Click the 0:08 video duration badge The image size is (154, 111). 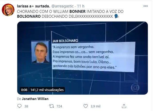(x=24, y=90)
